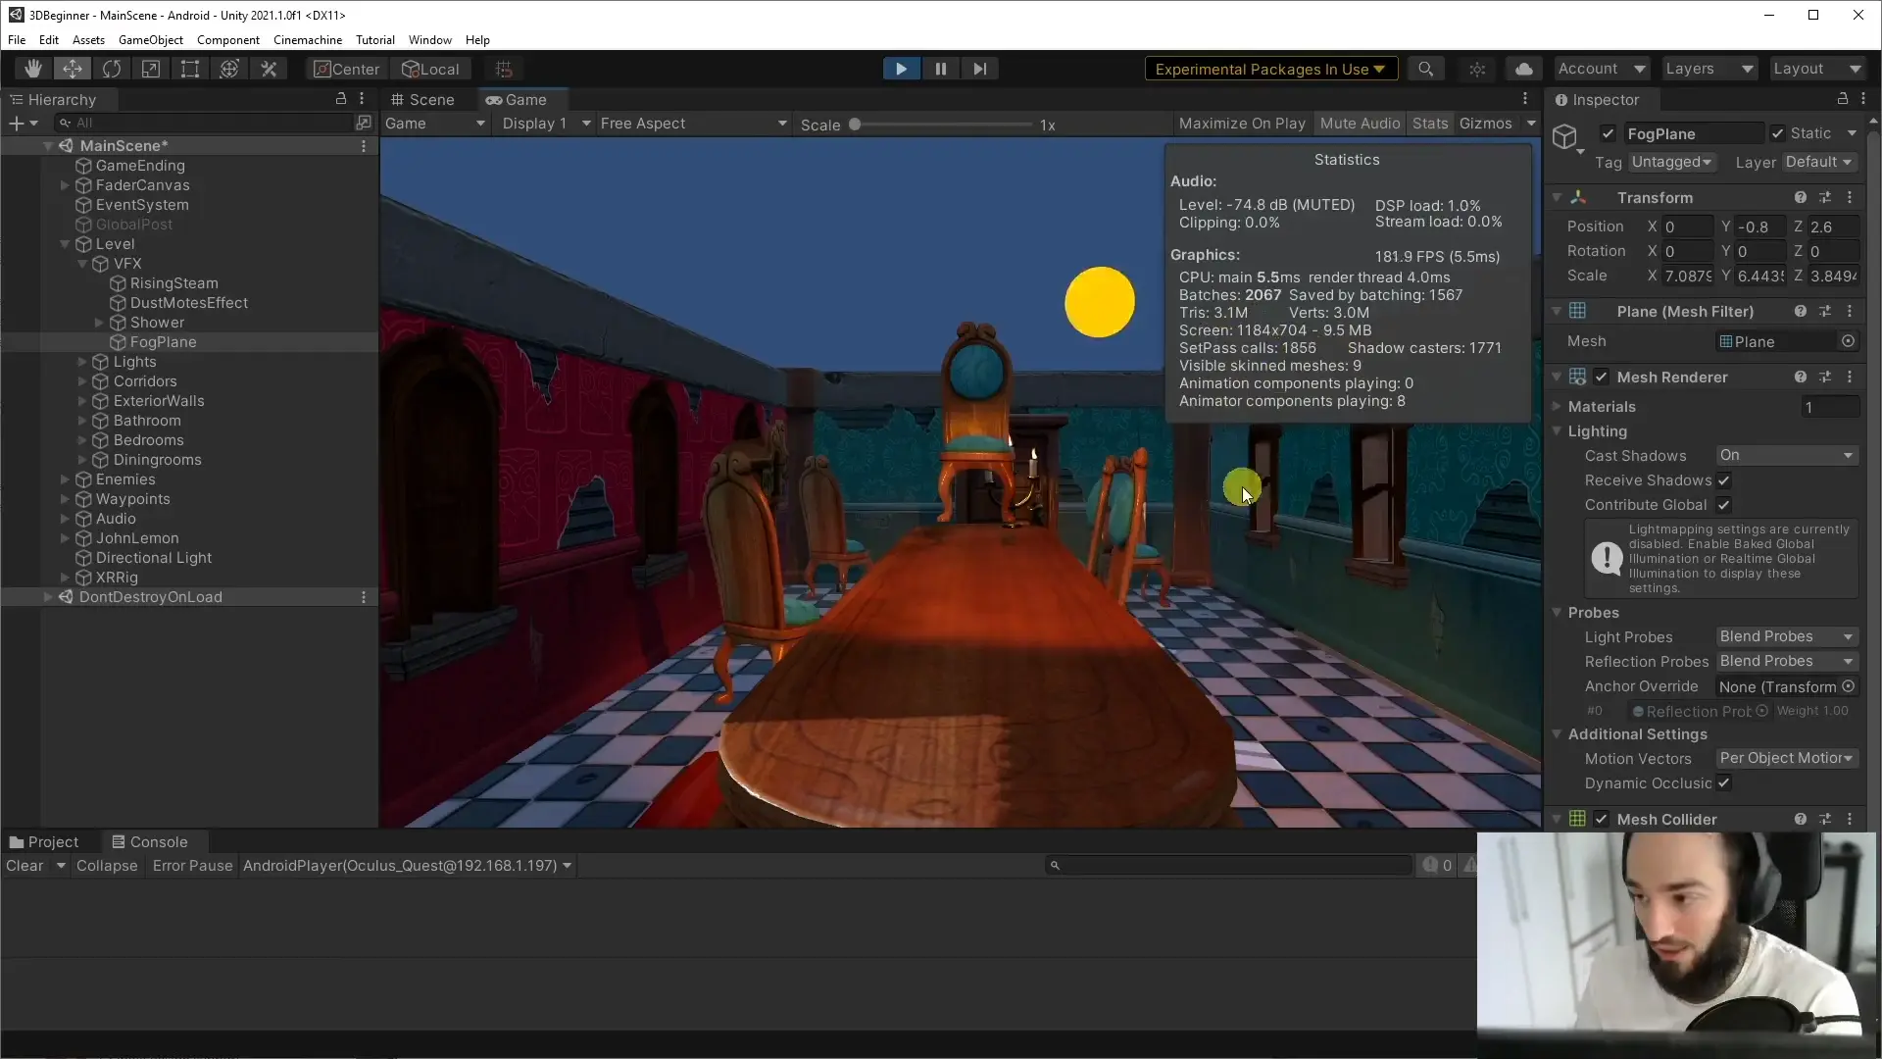Click the Step frame button
1882x1059 pixels.
pyautogui.click(x=979, y=69)
